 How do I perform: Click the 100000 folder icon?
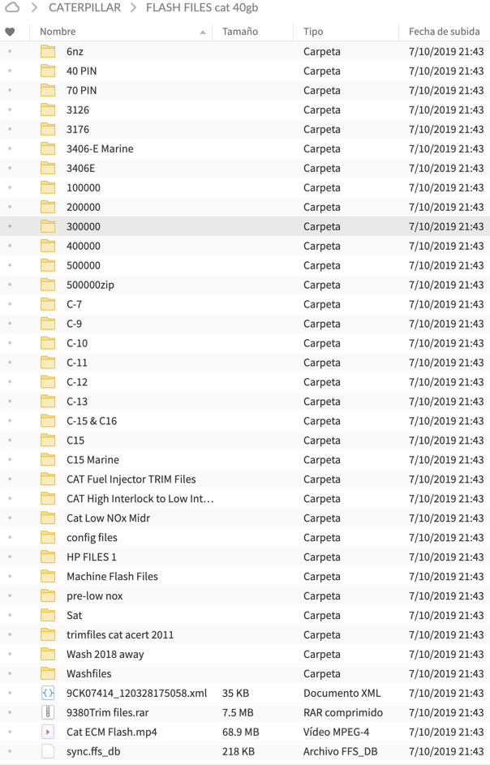48,187
